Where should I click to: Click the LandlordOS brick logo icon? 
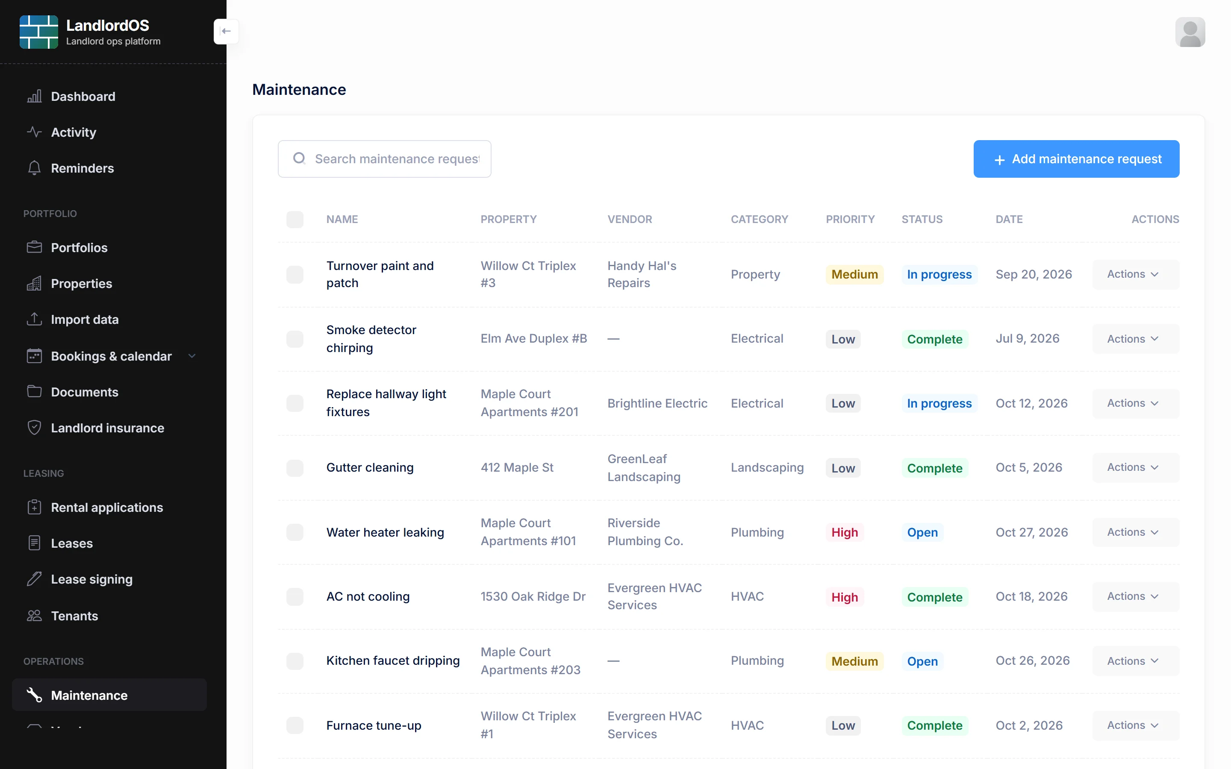point(38,32)
